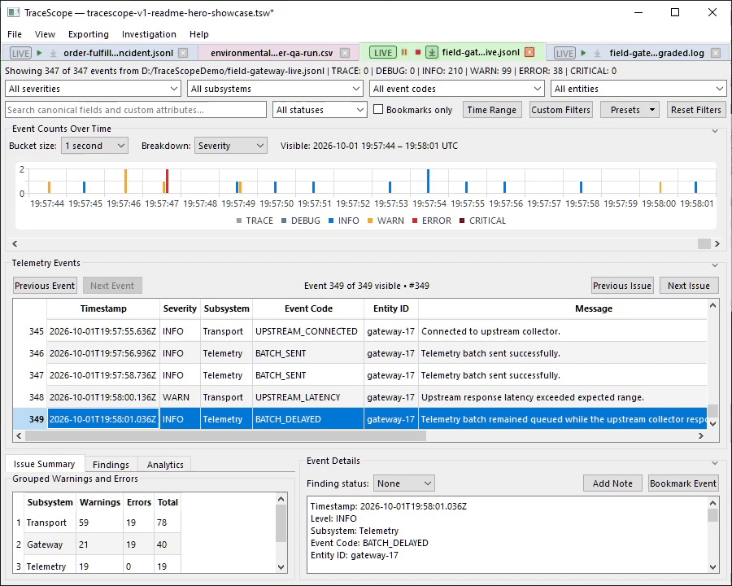This screenshot has width=732, height=586.
Task: Open View menu
Action: pos(45,34)
